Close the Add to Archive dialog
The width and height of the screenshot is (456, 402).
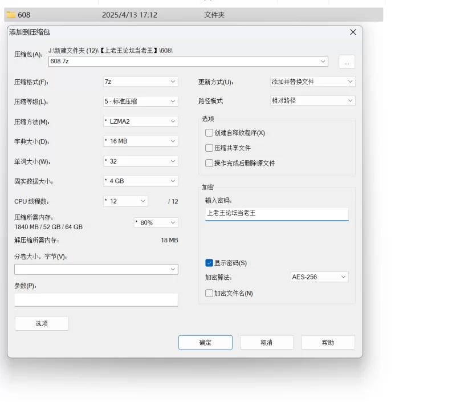click(x=353, y=33)
